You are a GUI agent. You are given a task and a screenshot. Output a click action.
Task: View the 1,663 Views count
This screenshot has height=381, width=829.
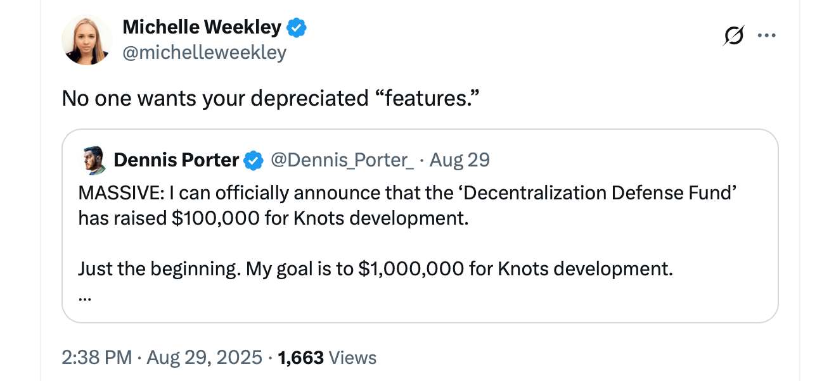[x=301, y=358]
